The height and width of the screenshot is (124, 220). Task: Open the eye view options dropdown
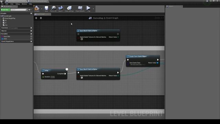tap(30, 10)
